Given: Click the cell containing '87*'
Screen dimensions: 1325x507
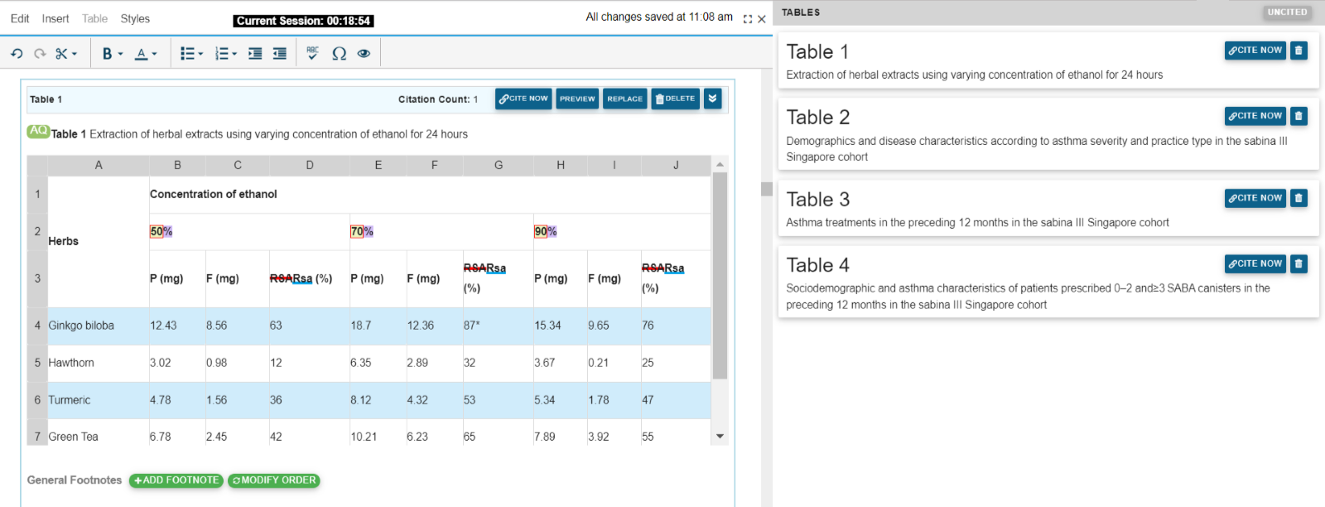Looking at the screenshot, I should point(498,326).
